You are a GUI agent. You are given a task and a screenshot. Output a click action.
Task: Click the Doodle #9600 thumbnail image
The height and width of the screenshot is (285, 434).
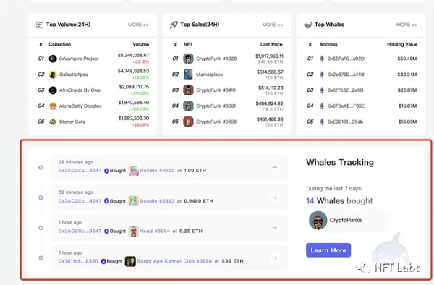coord(133,171)
